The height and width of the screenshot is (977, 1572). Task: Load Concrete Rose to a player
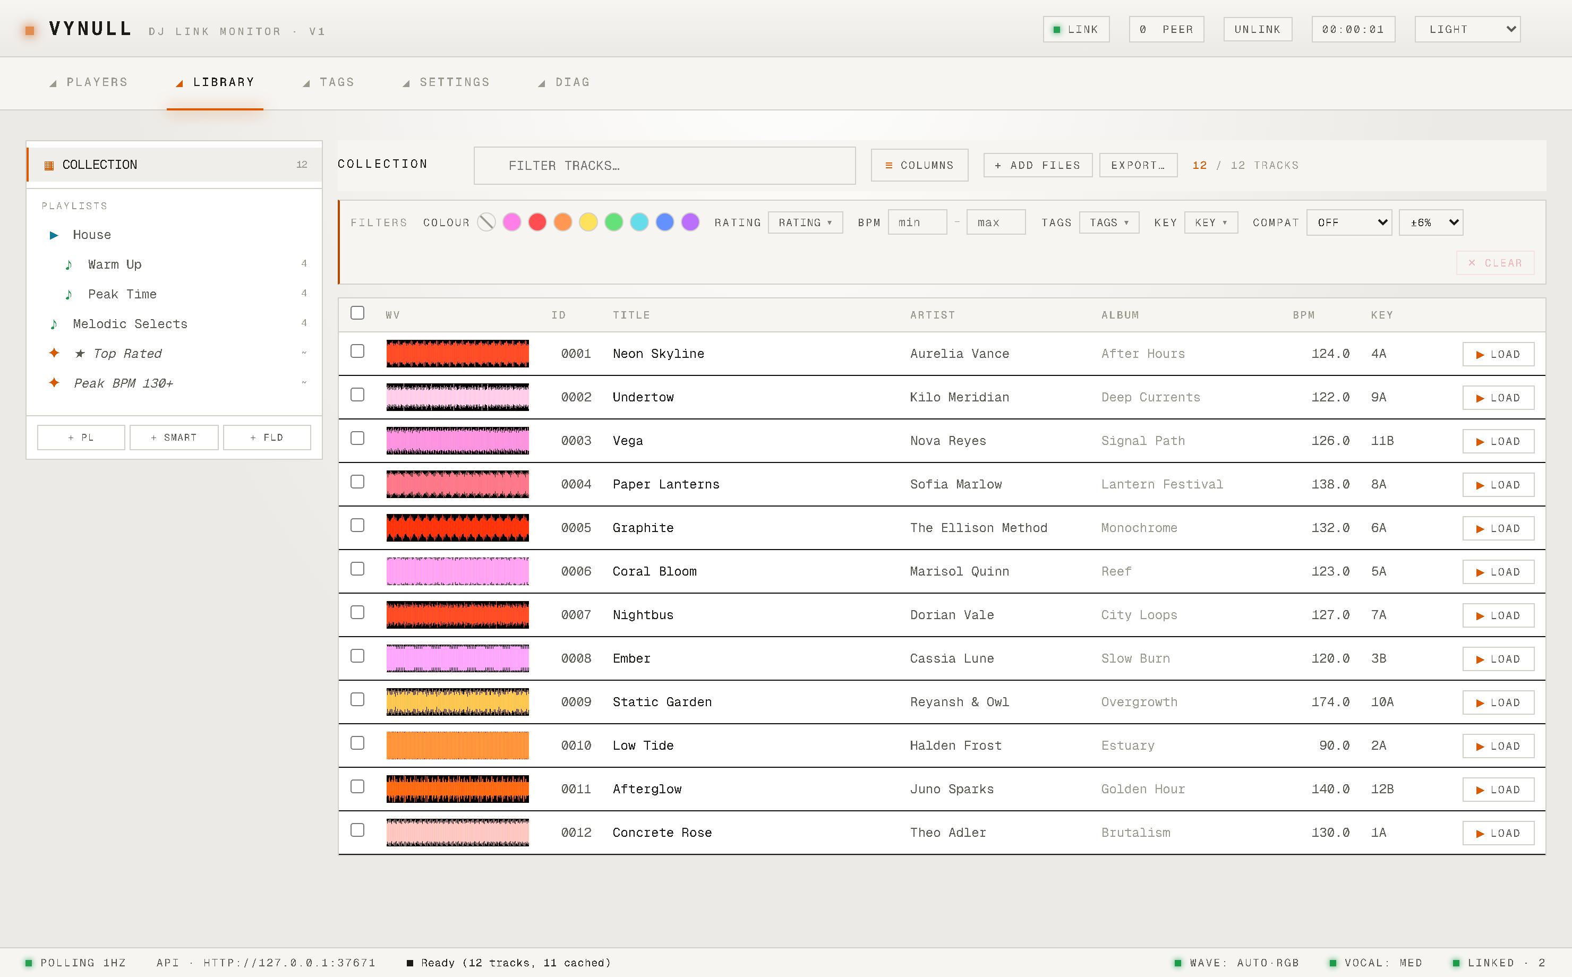1498,833
